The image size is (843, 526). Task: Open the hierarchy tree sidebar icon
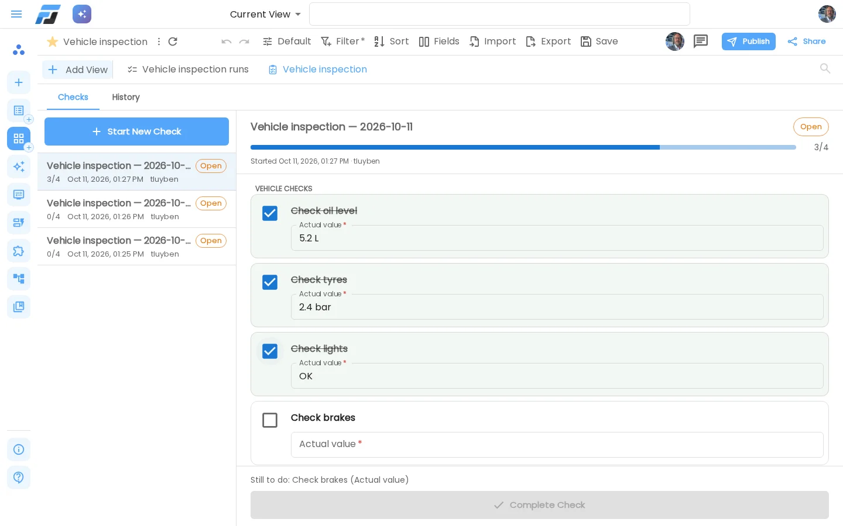pyautogui.click(x=19, y=279)
